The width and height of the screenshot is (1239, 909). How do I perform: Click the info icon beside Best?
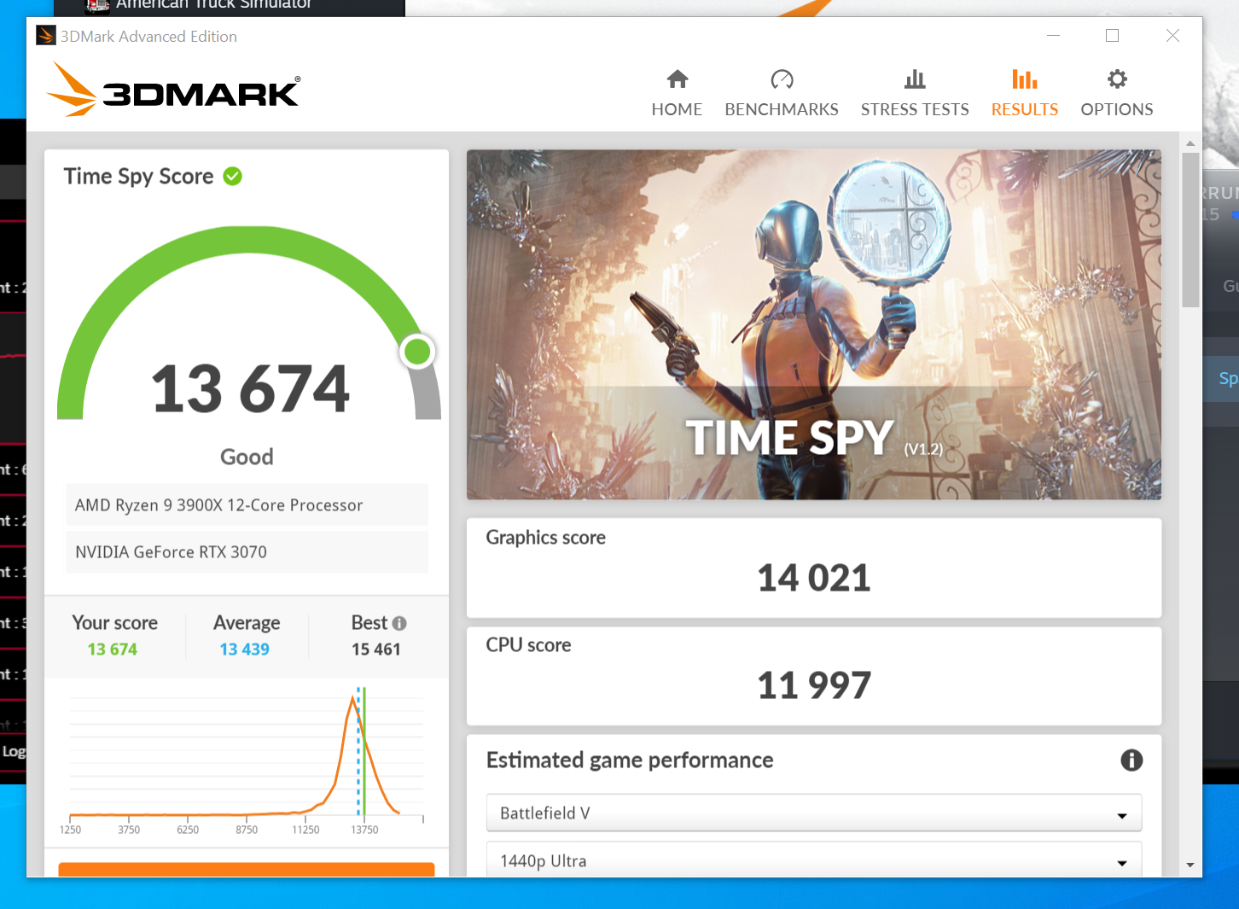pyautogui.click(x=399, y=623)
